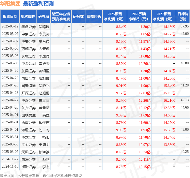This screenshot has width=190, height=178.
Task: Click target price 43.00
Action: 185,129
